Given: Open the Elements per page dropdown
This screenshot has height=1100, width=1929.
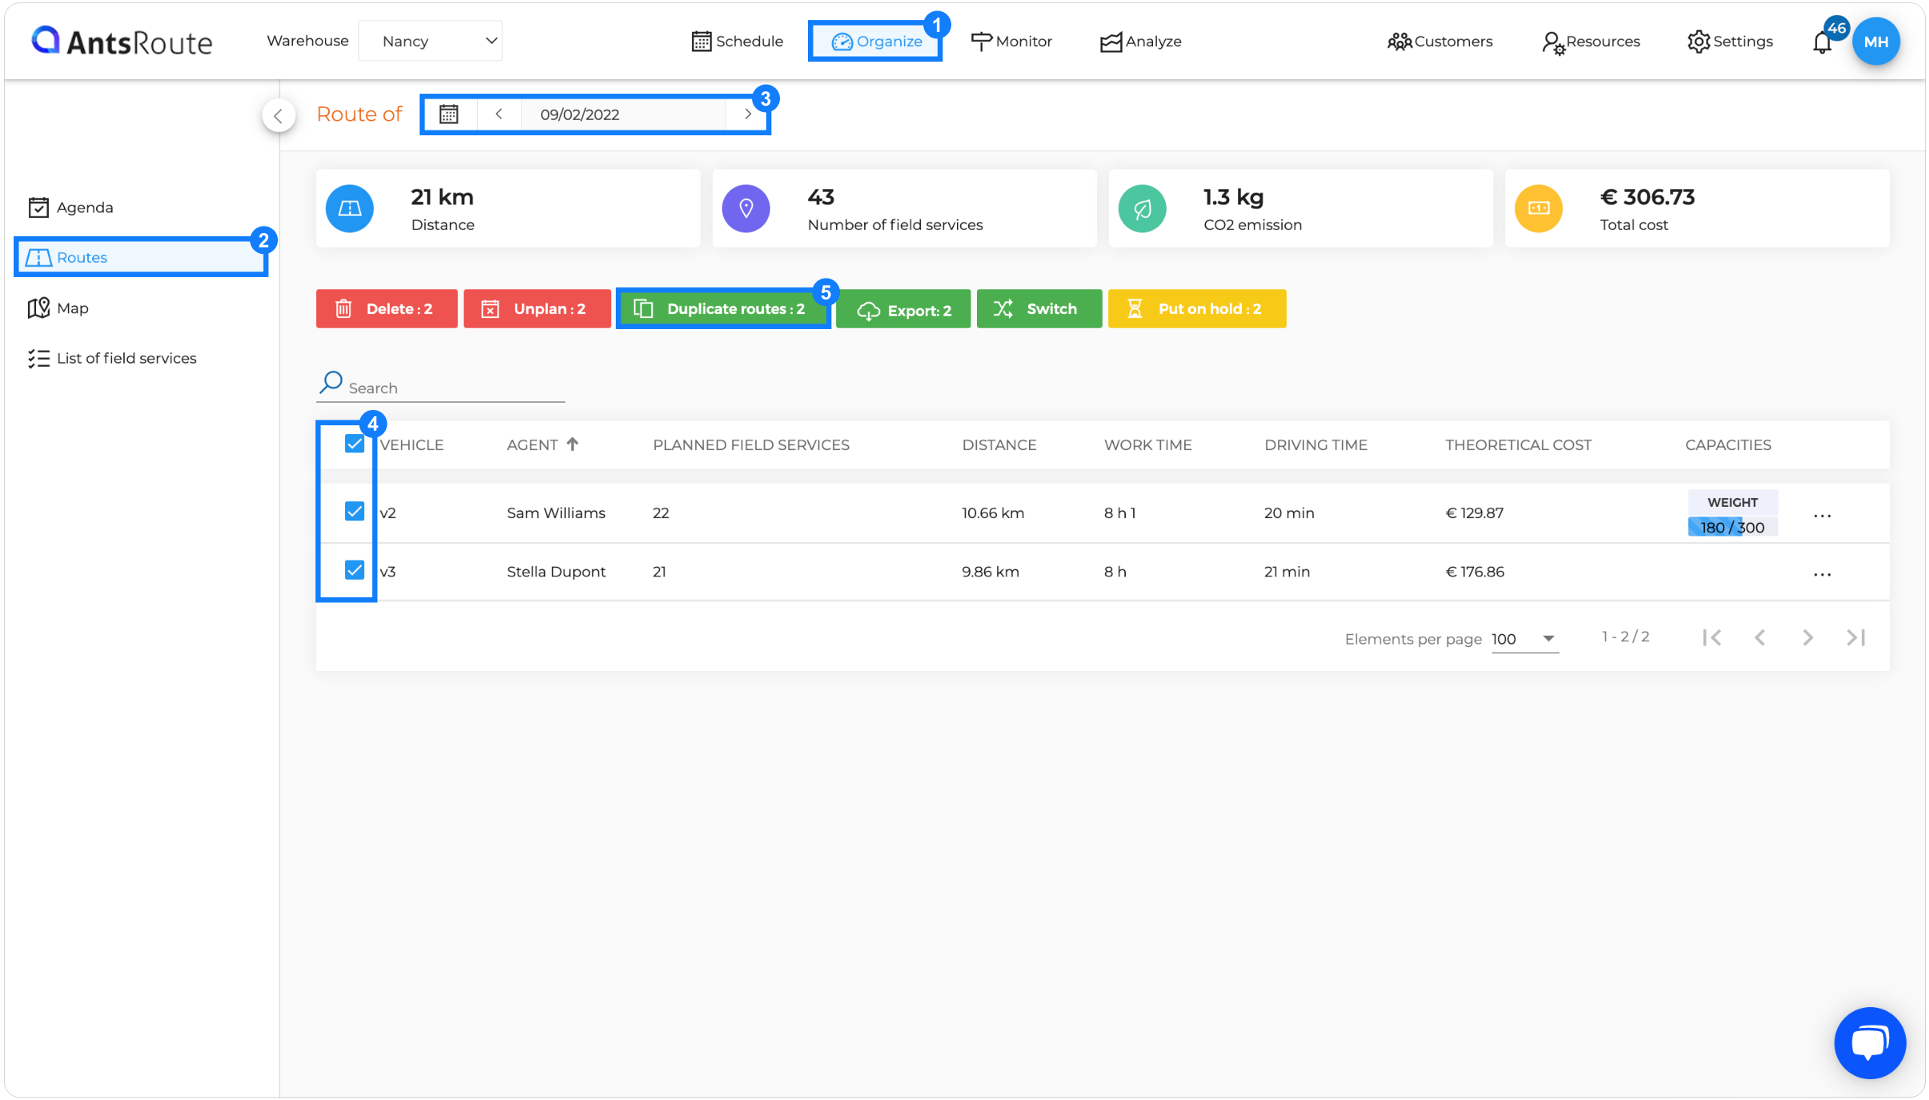Looking at the screenshot, I should [1525, 639].
